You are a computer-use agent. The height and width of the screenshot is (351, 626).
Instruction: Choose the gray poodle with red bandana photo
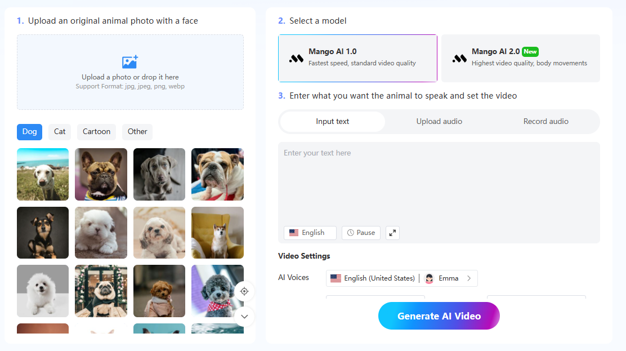tap(218, 291)
